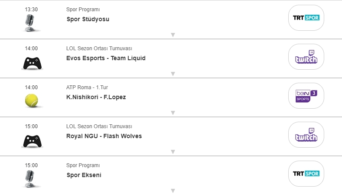Viewport: 342px width, 194px height.
Task: Expand details under Spor Ekseni row
Action: (173, 191)
